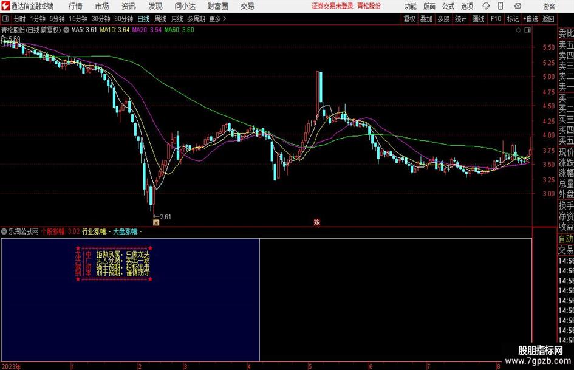Open the 选项 menu
The width and height of the screenshot is (574, 370).
coord(466,6)
